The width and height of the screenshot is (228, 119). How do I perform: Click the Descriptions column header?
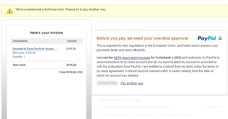pos(20,41)
